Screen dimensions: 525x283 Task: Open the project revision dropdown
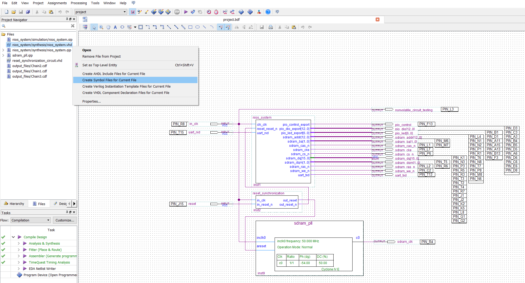coord(101,12)
